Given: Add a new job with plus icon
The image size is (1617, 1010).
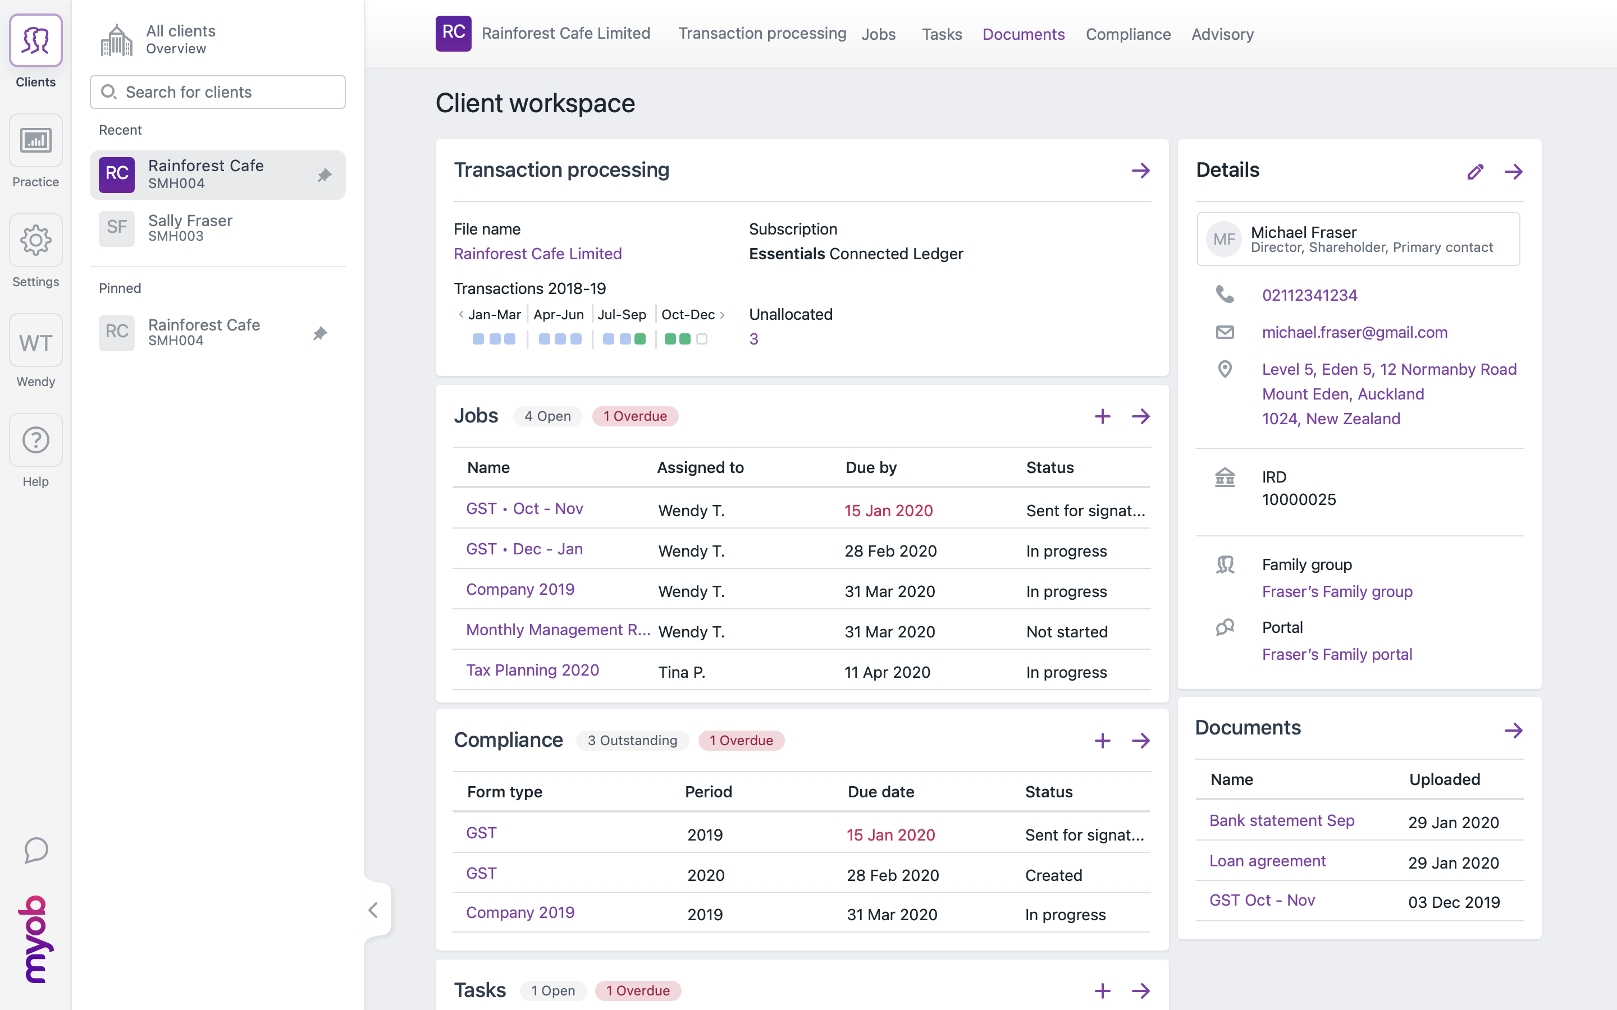Looking at the screenshot, I should [1103, 416].
